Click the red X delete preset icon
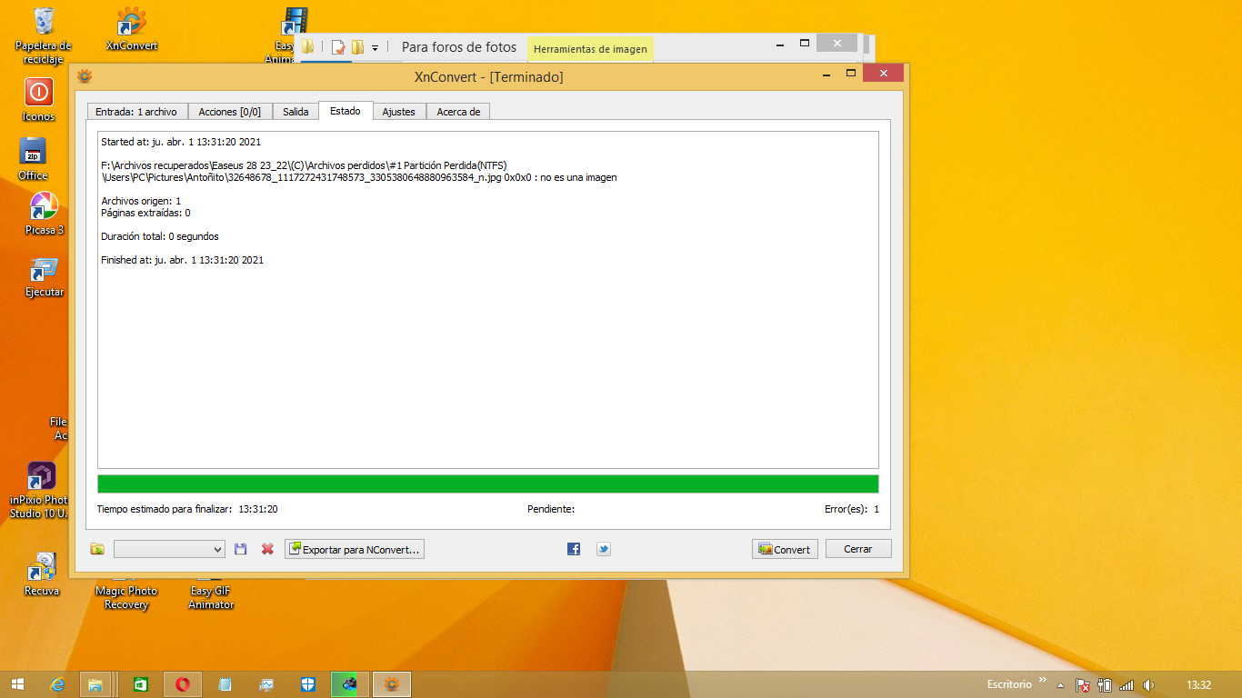The width and height of the screenshot is (1242, 698). [267, 549]
